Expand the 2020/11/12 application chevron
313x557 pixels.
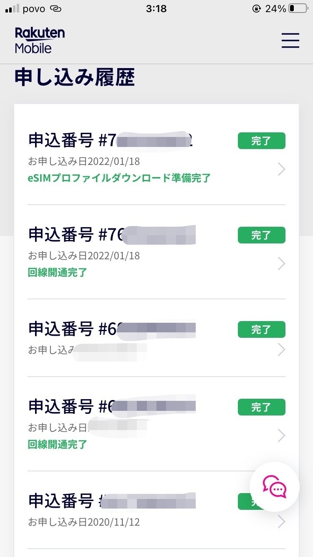(x=281, y=522)
